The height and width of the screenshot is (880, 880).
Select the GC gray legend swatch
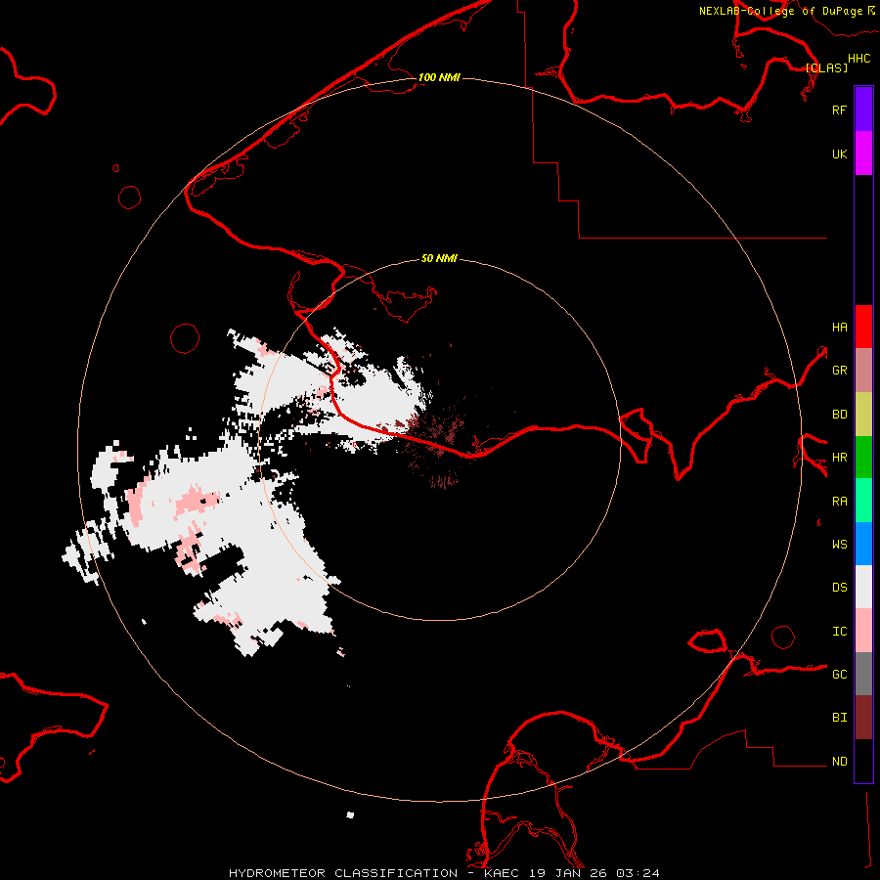click(863, 674)
